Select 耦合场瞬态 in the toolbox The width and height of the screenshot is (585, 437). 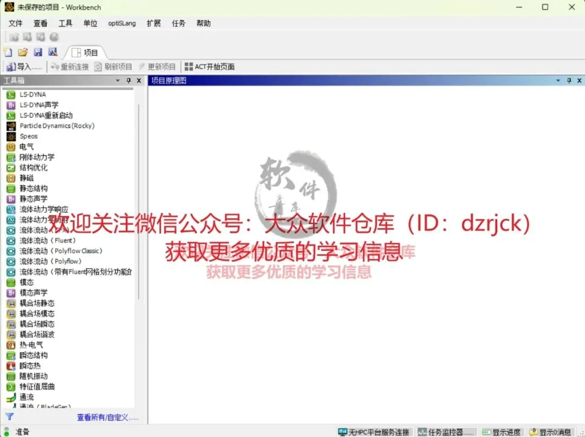[37, 324]
